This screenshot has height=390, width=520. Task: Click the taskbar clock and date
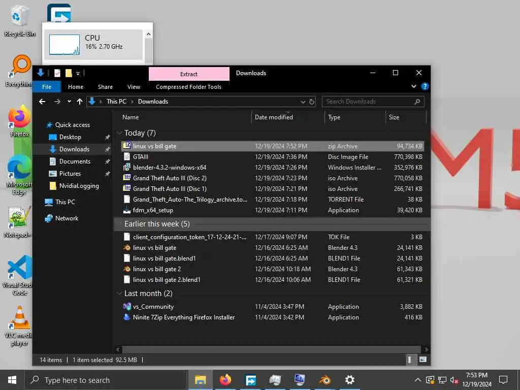click(x=477, y=380)
